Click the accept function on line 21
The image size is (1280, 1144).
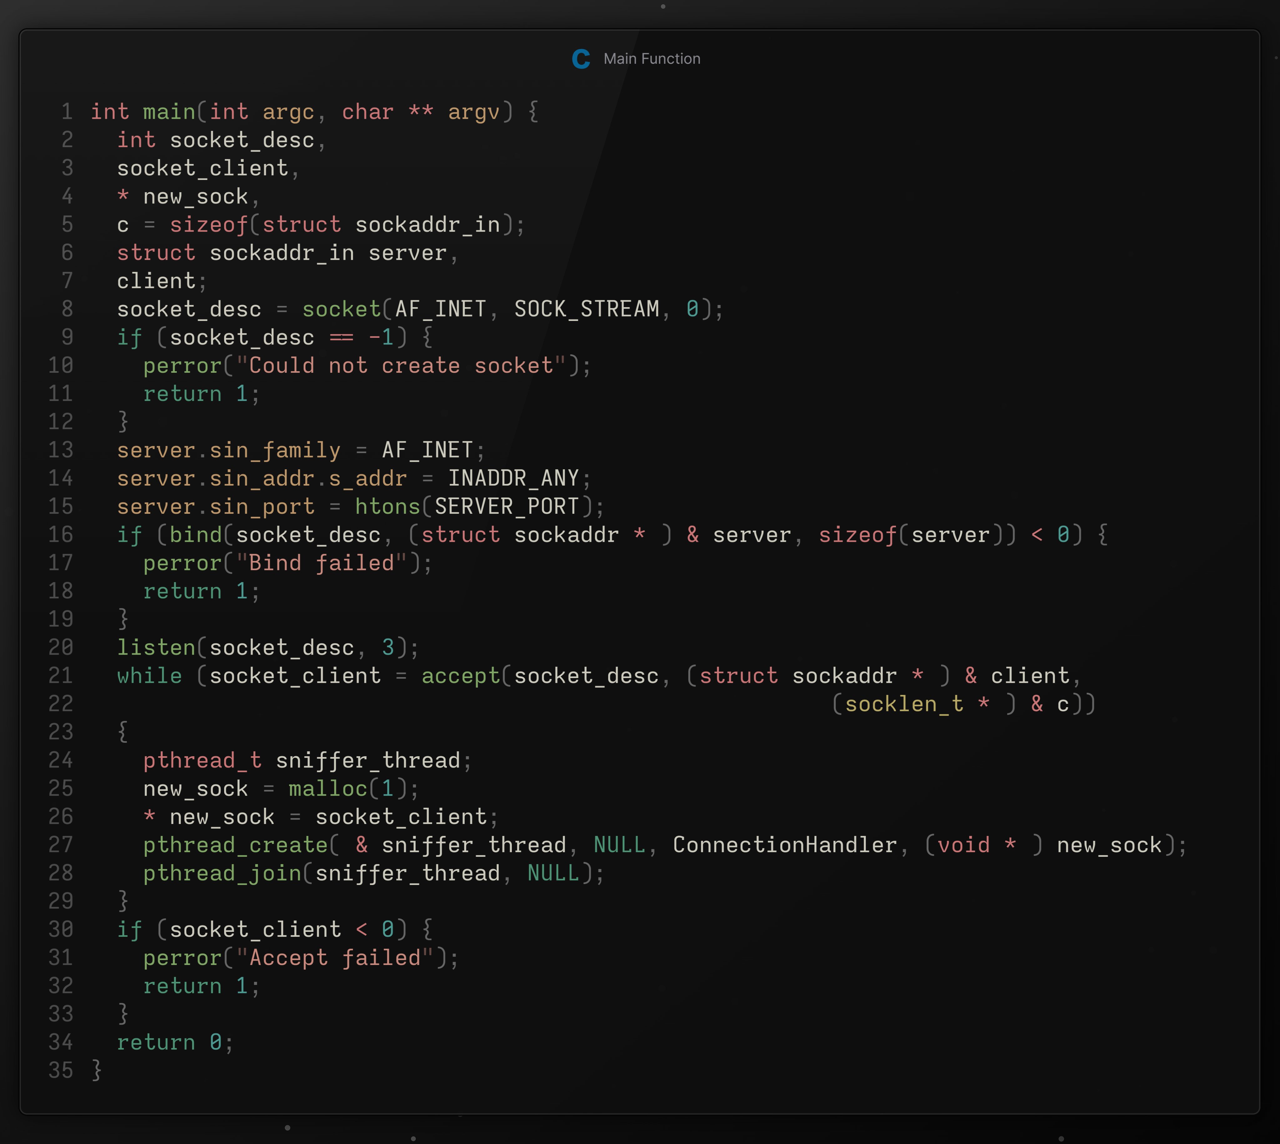460,676
